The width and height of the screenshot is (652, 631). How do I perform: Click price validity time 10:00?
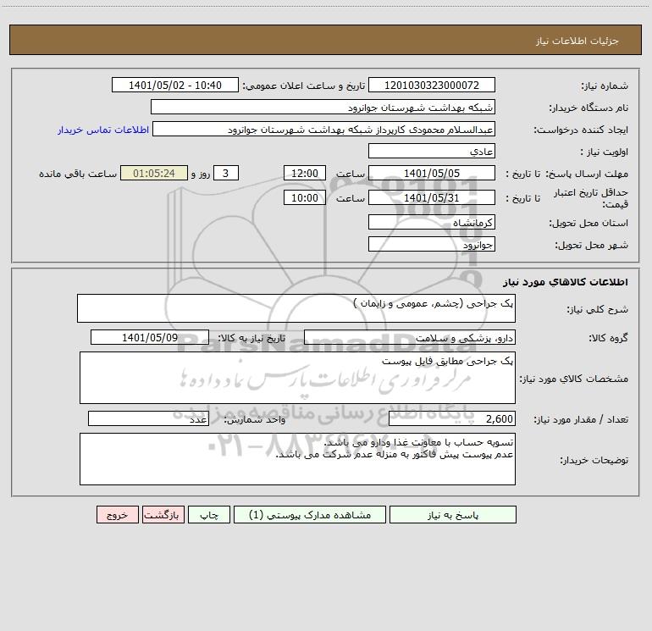point(304,198)
